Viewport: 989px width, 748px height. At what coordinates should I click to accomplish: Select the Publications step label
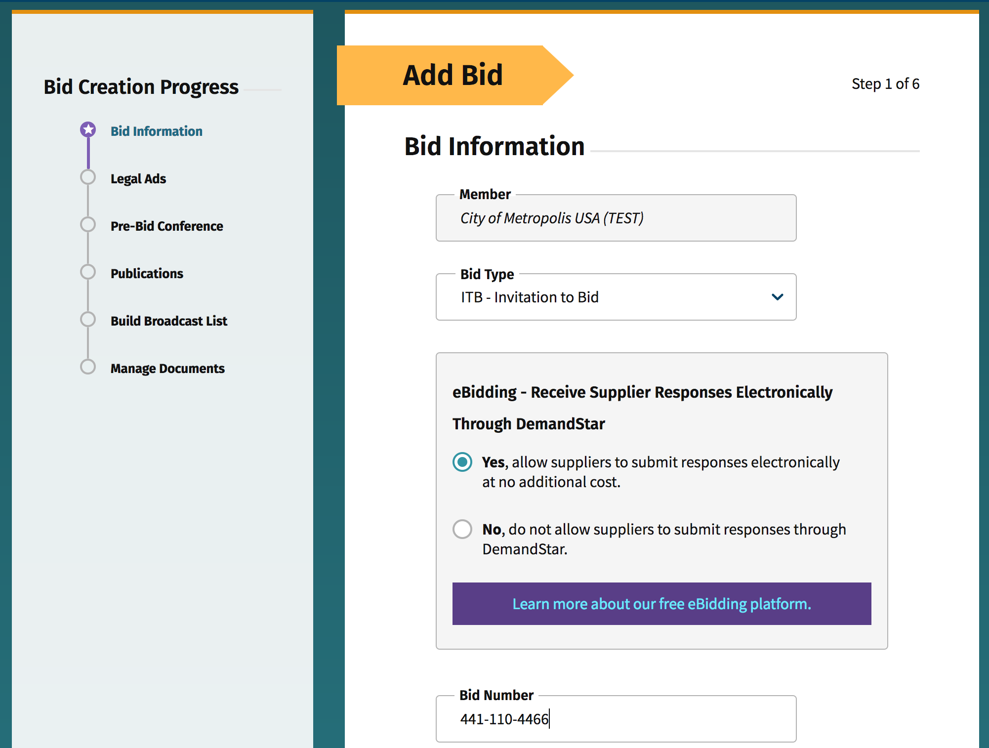click(x=147, y=273)
